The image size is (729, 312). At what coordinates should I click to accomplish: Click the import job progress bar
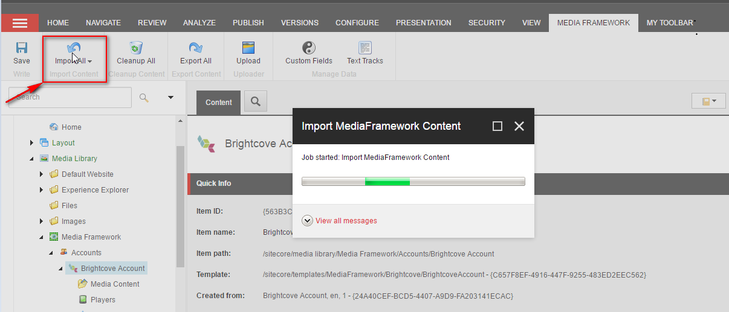(413, 182)
